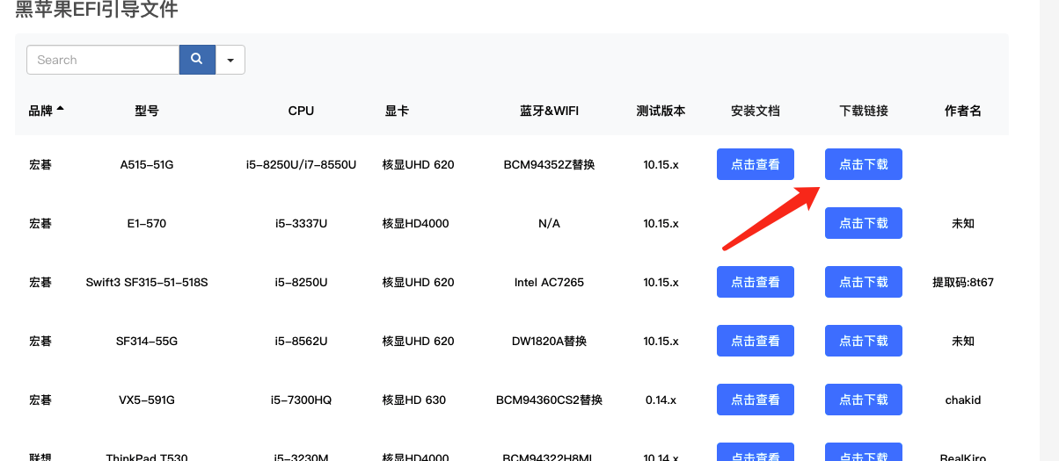Click 点击下载 for SF314-55G row
The height and width of the screenshot is (461, 1059).
(864, 341)
